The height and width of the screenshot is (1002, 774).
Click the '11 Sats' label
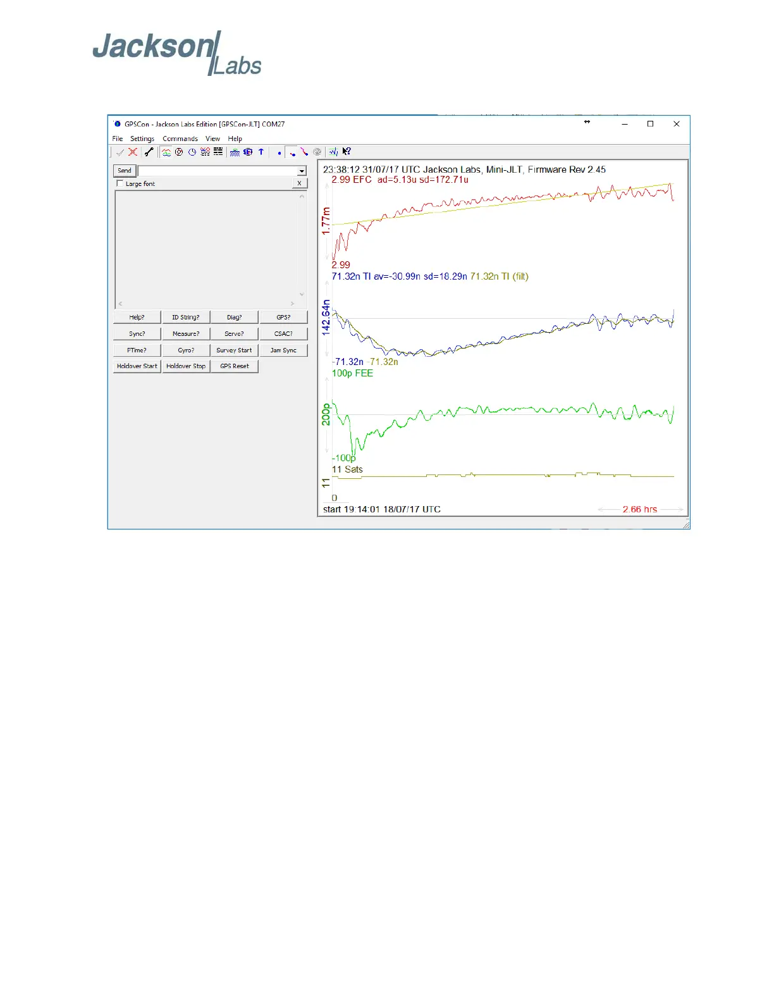347,469
